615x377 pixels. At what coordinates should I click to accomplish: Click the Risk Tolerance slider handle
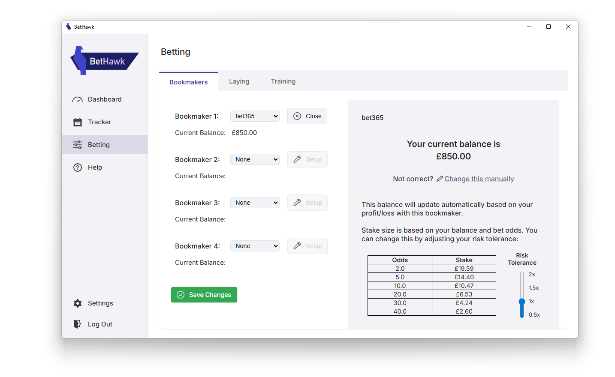pos(522,302)
